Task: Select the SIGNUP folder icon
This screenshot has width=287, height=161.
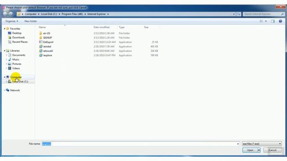Action: [x=41, y=38]
